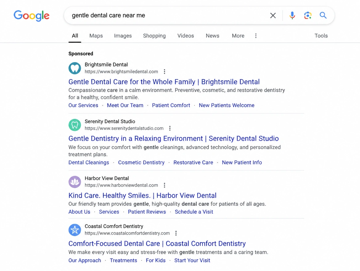Select the All tab
This screenshot has height=271, width=360.
coord(75,36)
